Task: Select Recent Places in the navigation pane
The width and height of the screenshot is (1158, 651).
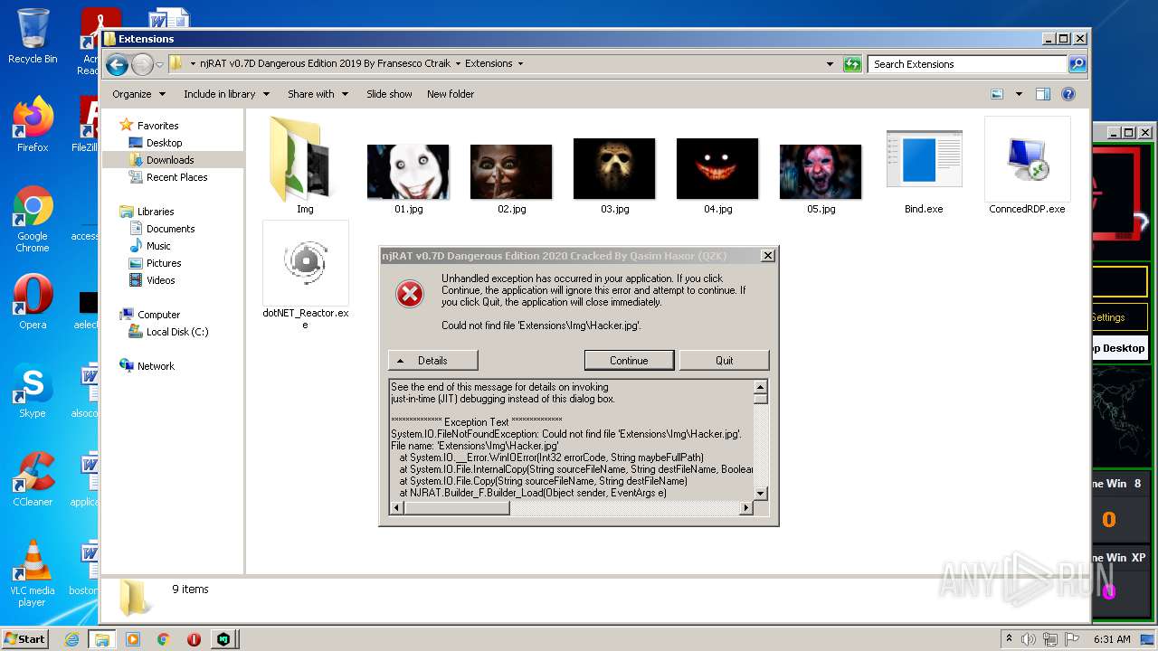Action: tap(176, 177)
